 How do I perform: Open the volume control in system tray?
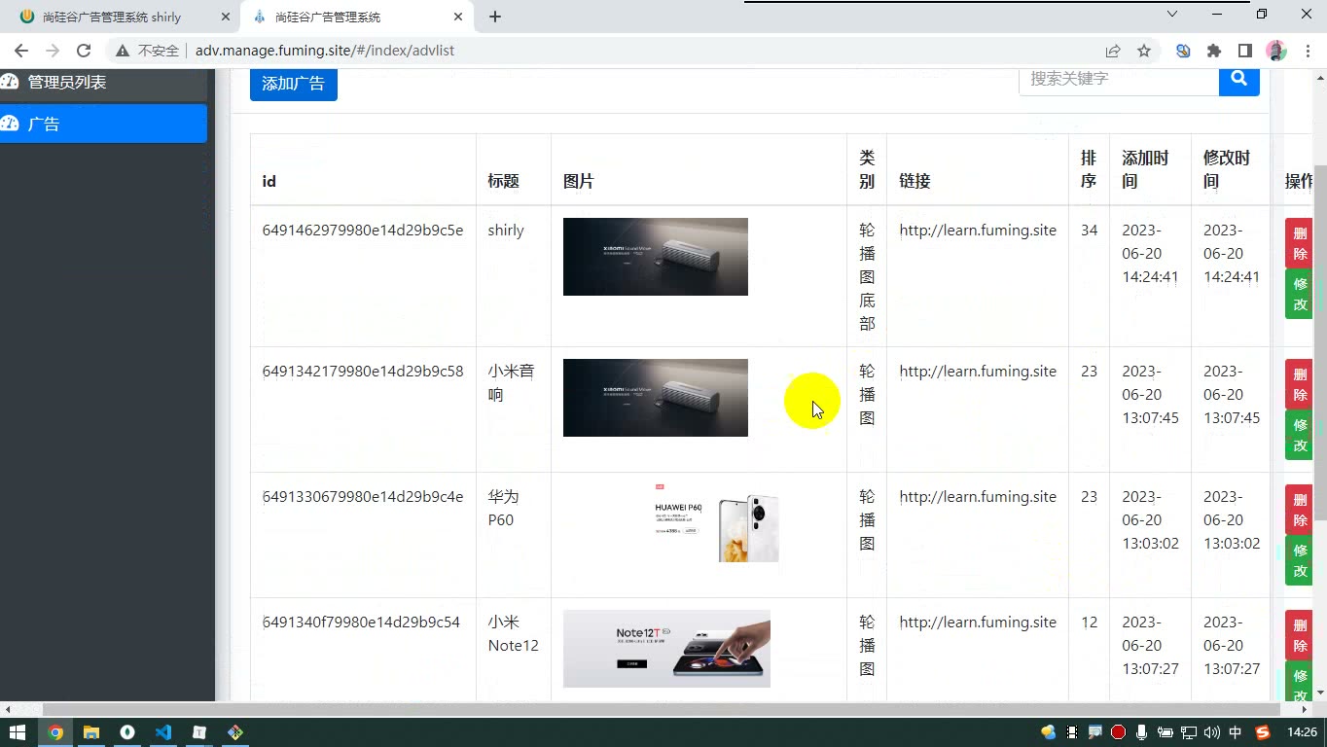pyautogui.click(x=1211, y=732)
